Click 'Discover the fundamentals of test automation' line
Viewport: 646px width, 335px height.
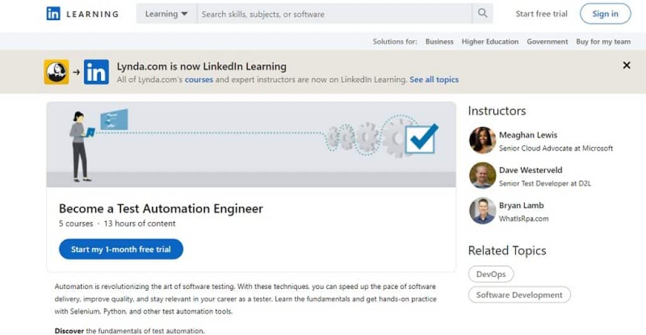click(x=129, y=331)
